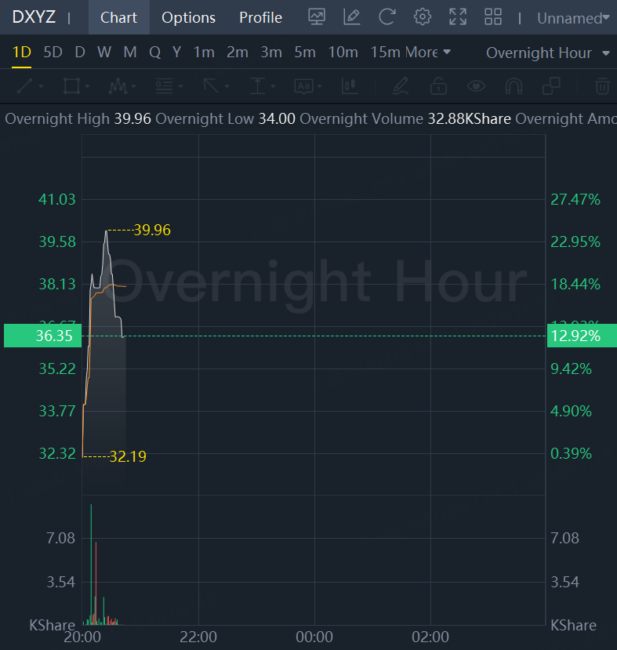Open the More timeframes dropdown
Image resolution: width=617 pixels, height=650 pixels.
coord(428,53)
